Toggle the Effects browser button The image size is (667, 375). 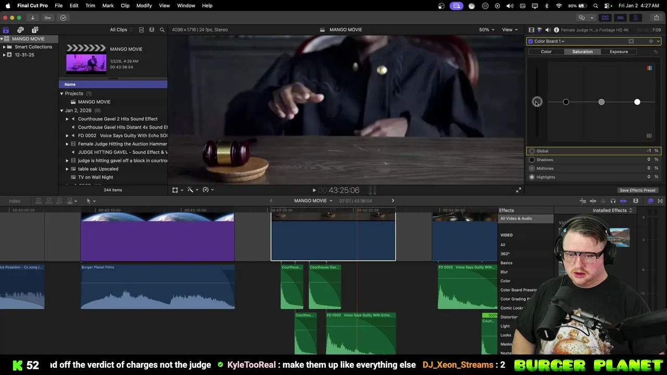(650, 201)
